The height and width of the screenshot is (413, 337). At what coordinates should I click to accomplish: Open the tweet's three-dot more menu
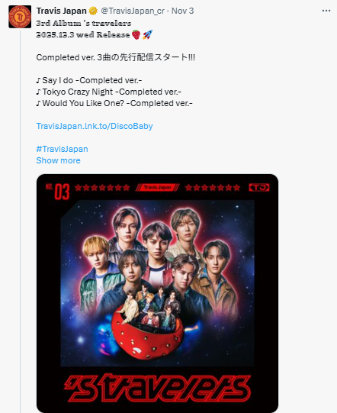(326, 11)
